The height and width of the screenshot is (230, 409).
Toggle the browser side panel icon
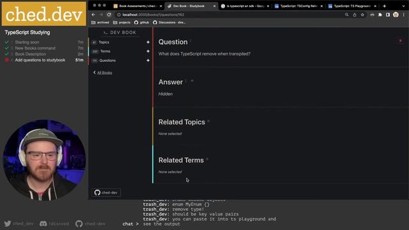(x=388, y=15)
